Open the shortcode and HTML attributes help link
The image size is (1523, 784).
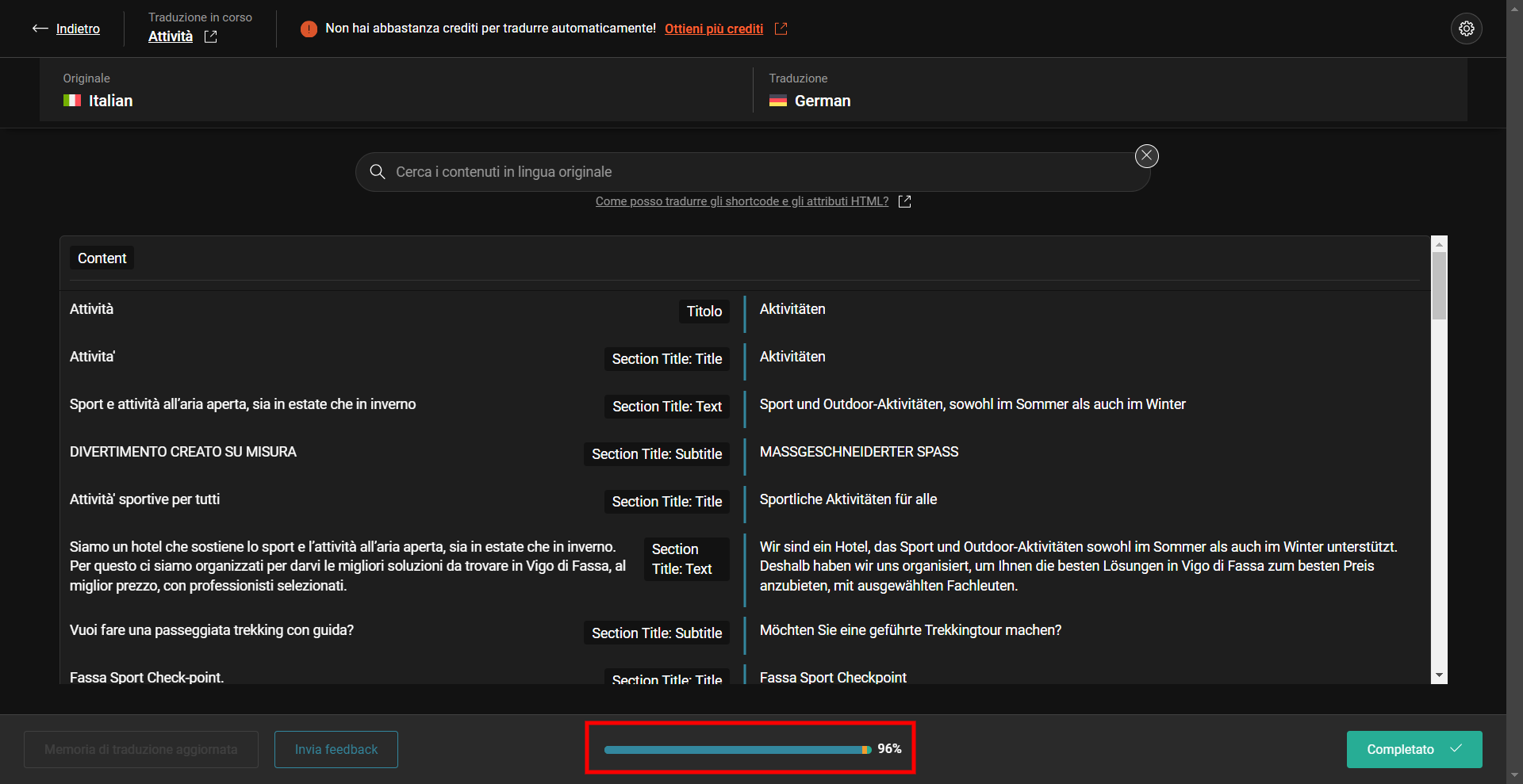[x=742, y=201]
